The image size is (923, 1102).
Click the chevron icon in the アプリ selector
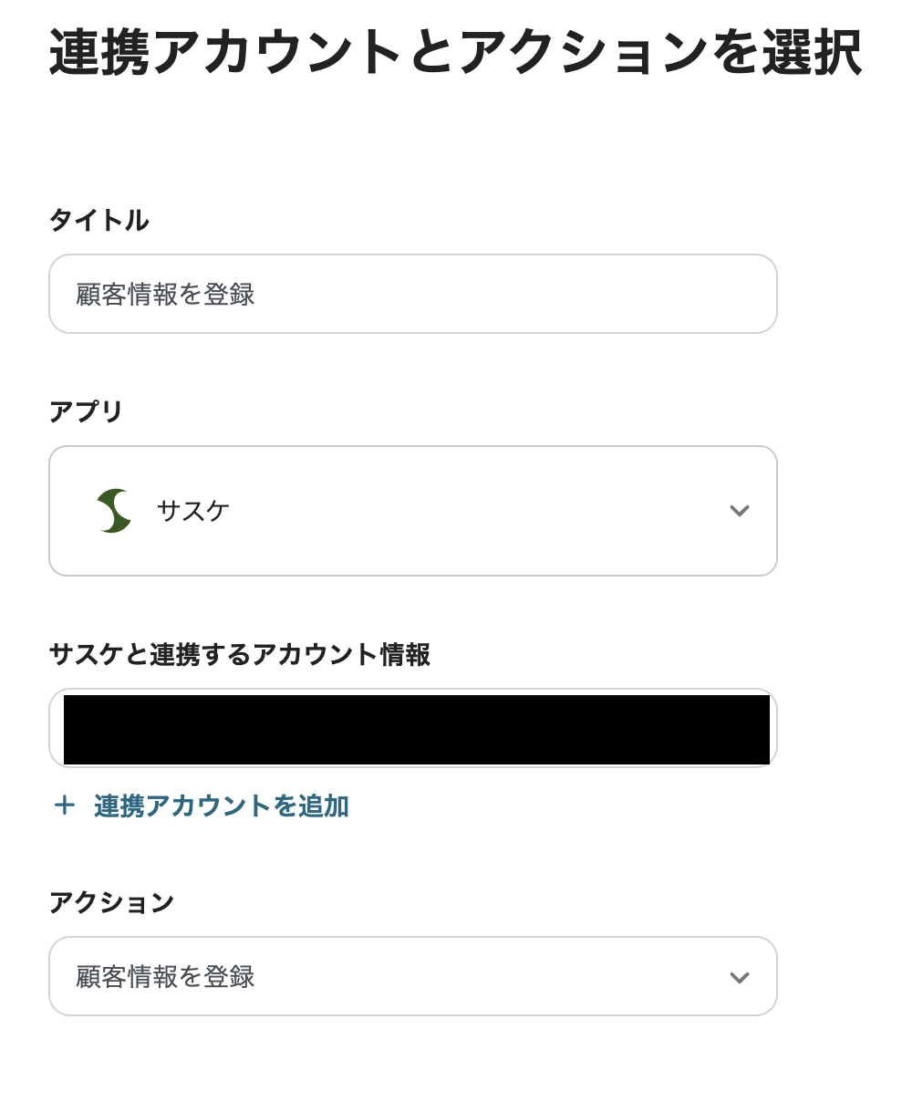[739, 511]
